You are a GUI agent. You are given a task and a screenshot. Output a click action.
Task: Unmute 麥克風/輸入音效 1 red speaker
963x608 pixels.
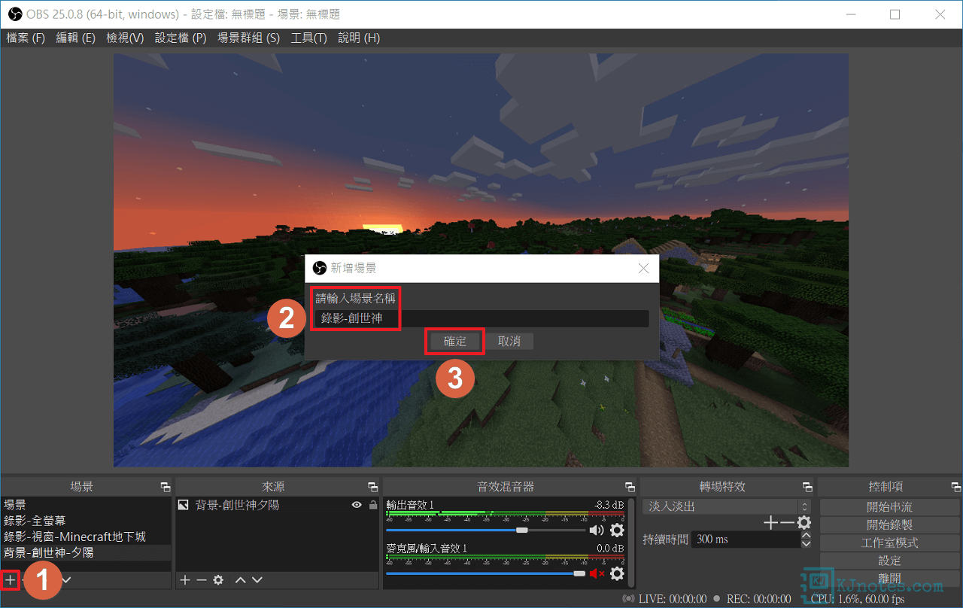pyautogui.click(x=597, y=573)
